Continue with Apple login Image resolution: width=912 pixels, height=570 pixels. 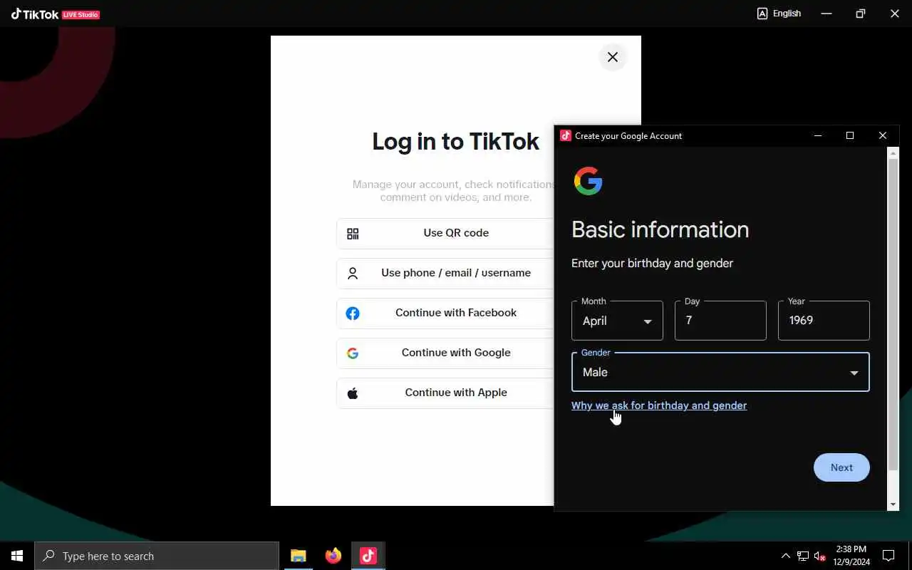click(445, 393)
